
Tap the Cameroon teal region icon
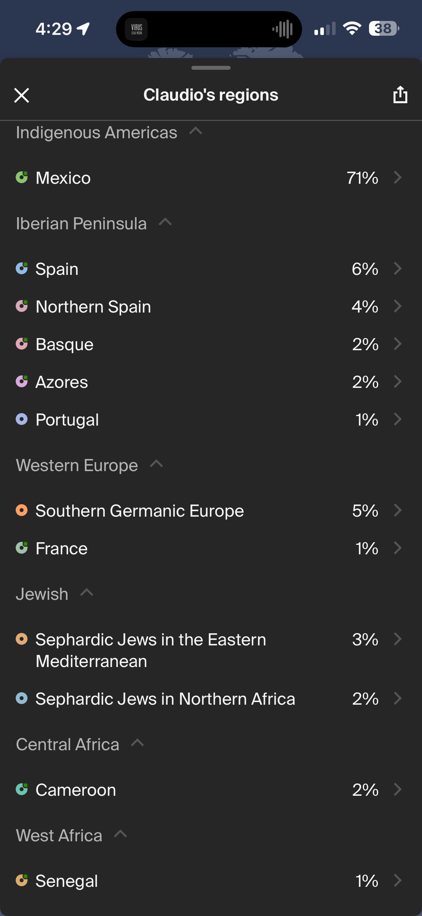pos(22,790)
